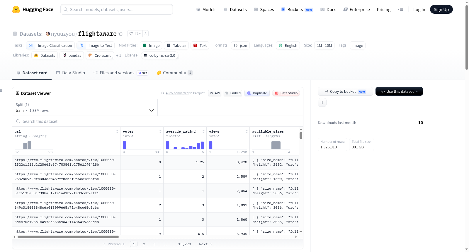Screen dimensions: 469x252
Task: Click the heart like button
Action: 135,34
